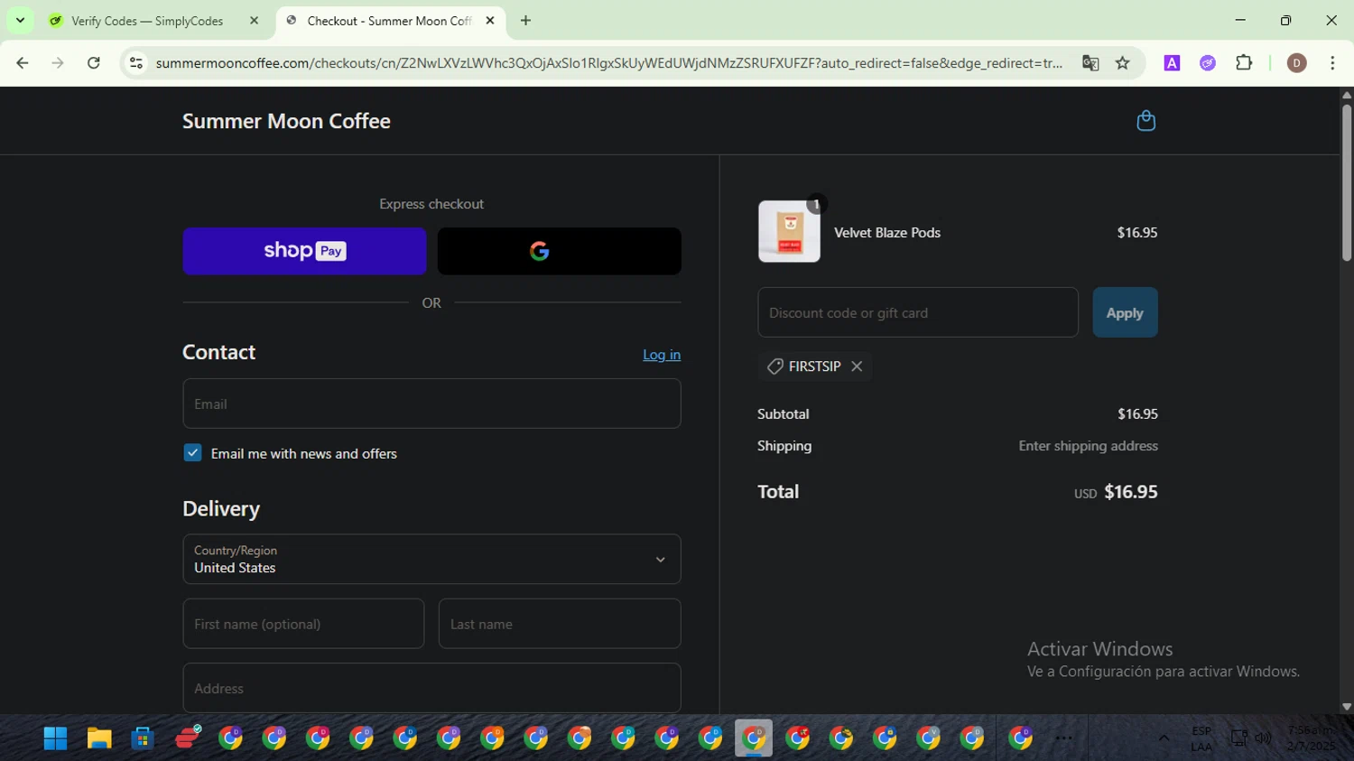Expand the Country/Region dropdown
The width and height of the screenshot is (1354, 761).
pos(431,559)
